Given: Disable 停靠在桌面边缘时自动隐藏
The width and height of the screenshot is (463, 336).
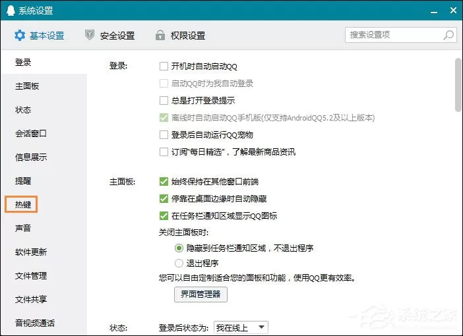Looking at the screenshot, I should click(164, 198).
